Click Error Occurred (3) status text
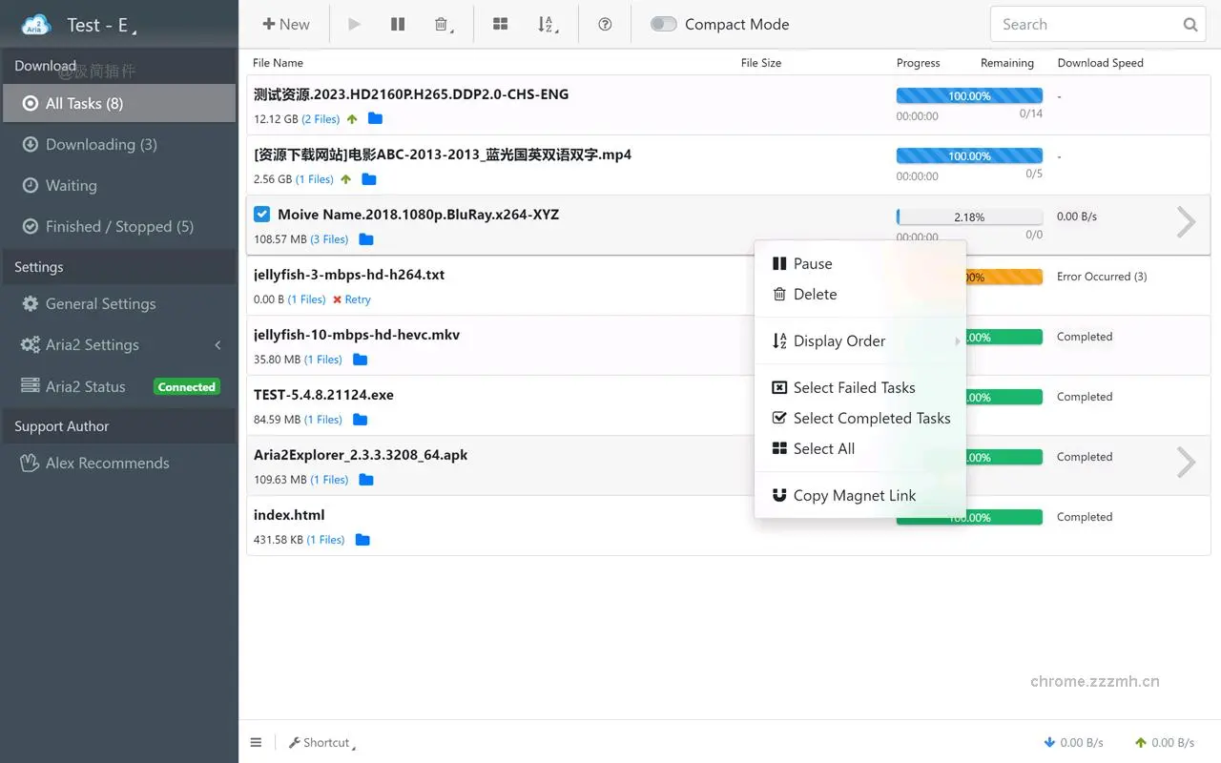Viewport: 1221px width, 763px height. tap(1102, 277)
